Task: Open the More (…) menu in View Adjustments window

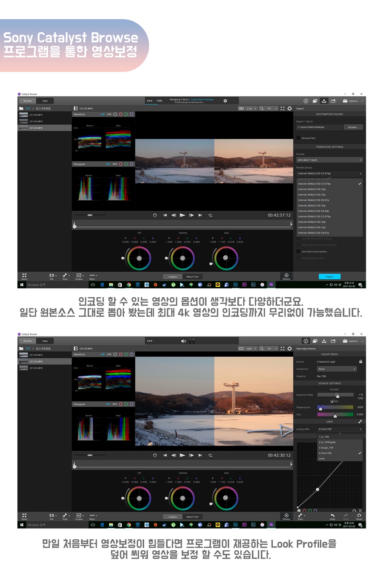Action: 92,516
